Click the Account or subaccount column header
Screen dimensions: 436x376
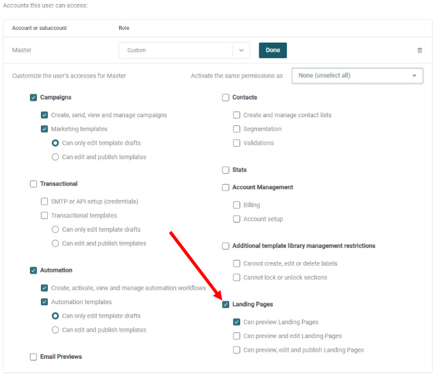tap(40, 28)
